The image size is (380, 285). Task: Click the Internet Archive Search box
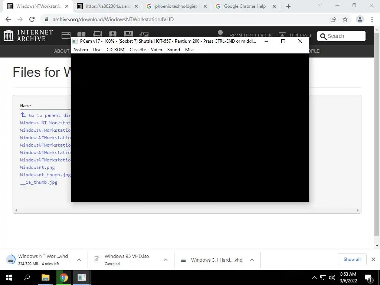click(341, 36)
